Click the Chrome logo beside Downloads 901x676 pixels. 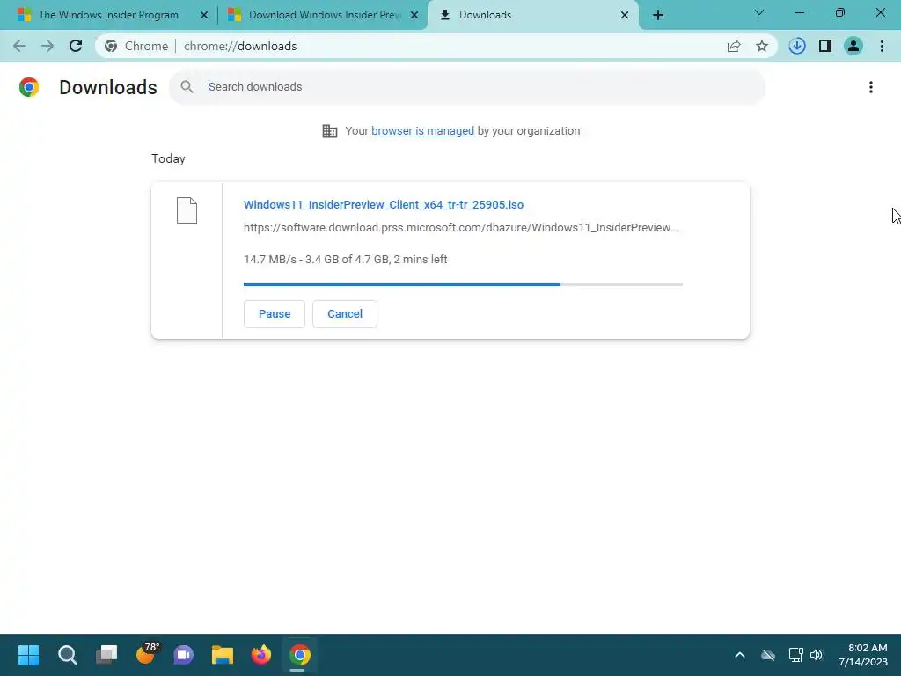[29, 87]
